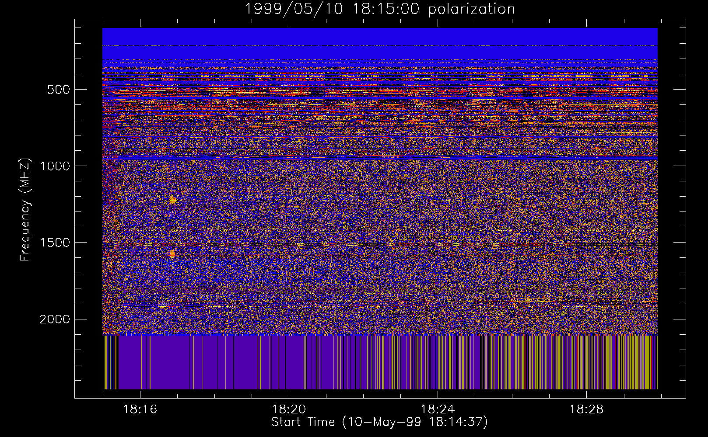
Task: Click the 18:20 time tick label
Action: 289,409
